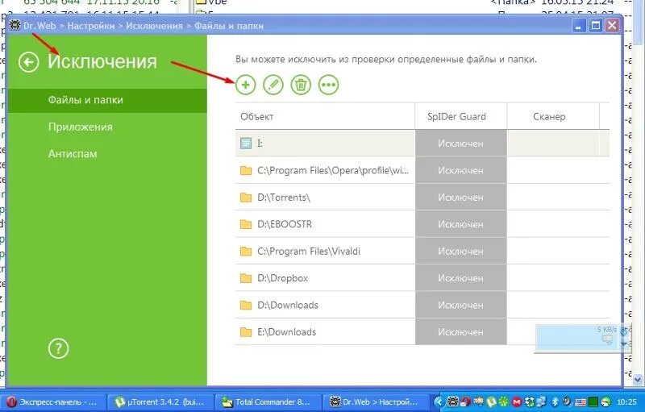
Task: Click the Dr.Web spider icon in title bar
Action: [x=15, y=26]
